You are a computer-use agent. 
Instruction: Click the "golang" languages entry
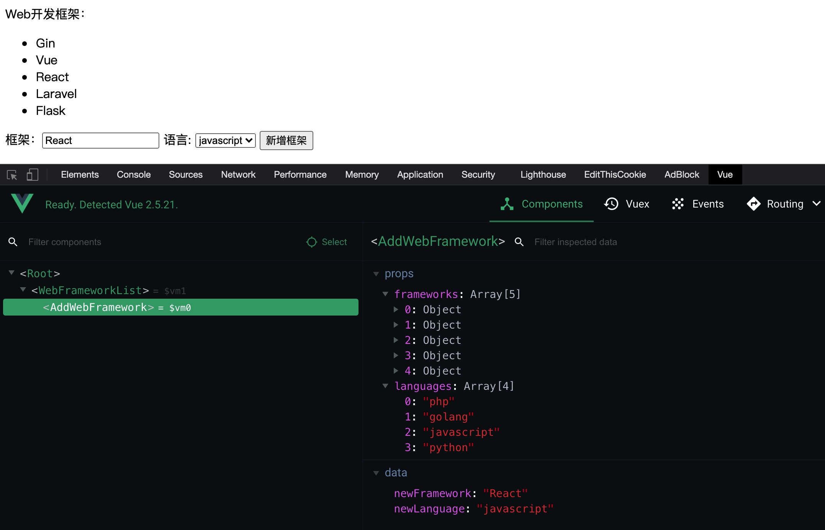449,417
